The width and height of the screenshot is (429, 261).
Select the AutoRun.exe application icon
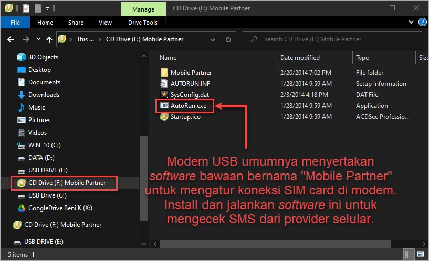pyautogui.click(x=164, y=106)
